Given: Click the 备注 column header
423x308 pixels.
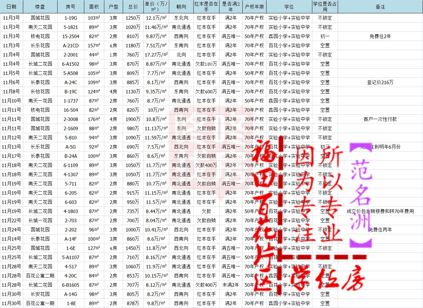Looking at the screenshot, I should 380,7.
